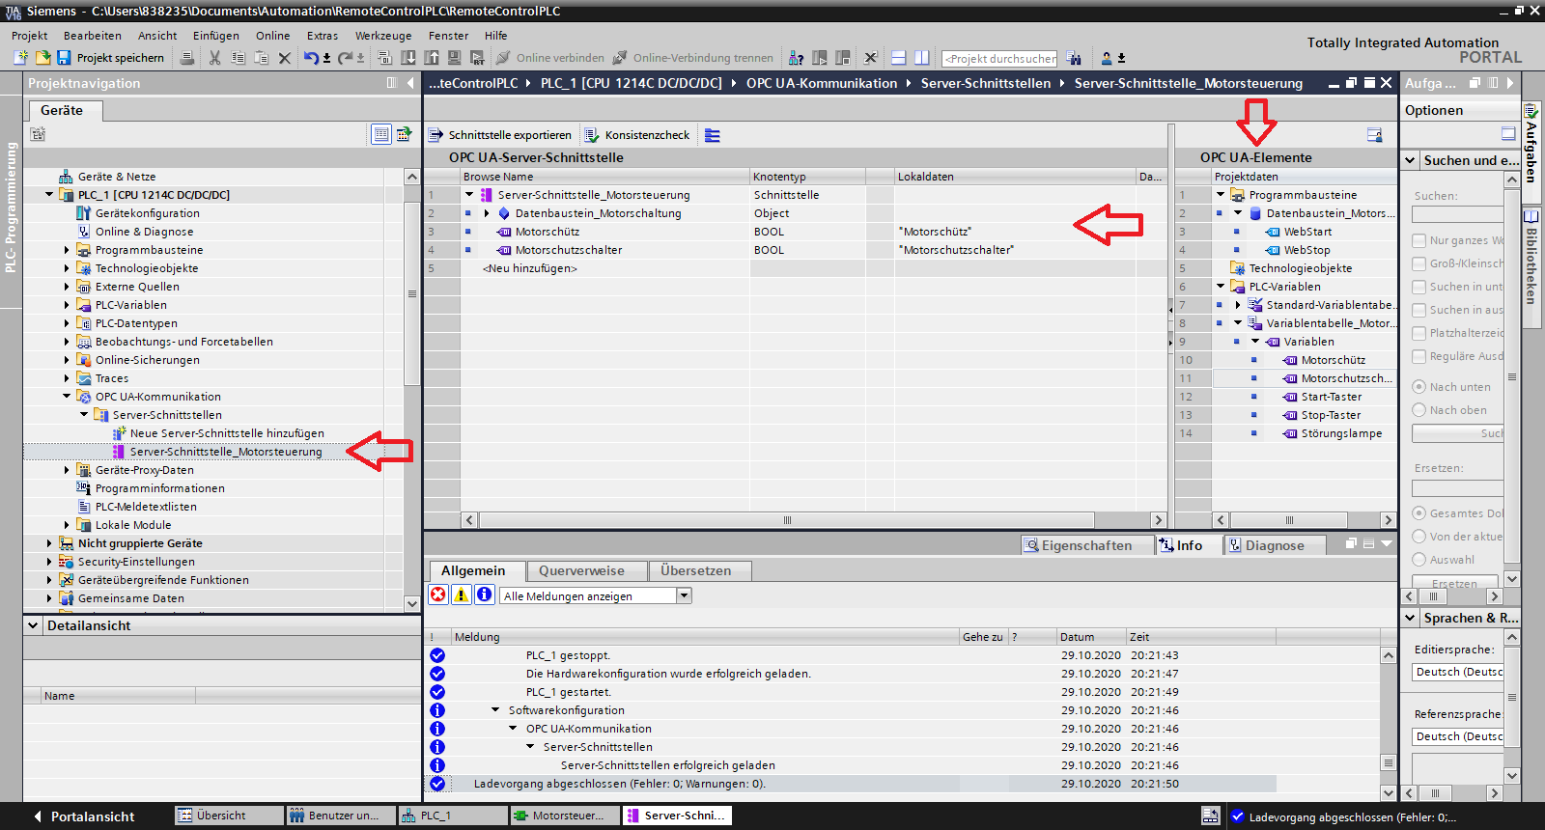This screenshot has height=830, width=1545.
Task: Toggle 'Nur ganzes Wort' checkbox
Action: pos(1419,240)
